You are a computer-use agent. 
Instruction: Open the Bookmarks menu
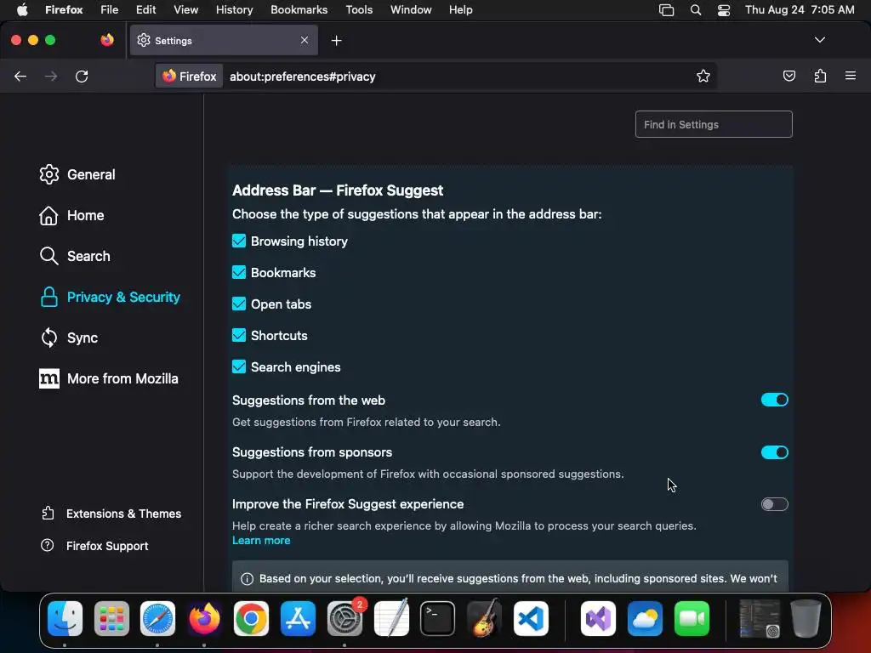(x=299, y=10)
